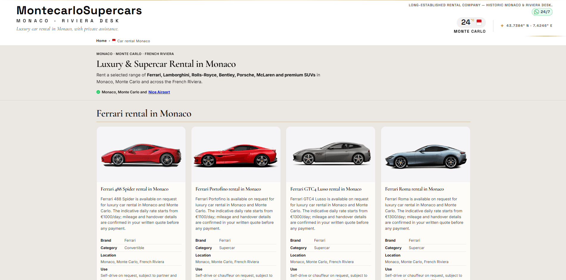This screenshot has height=280, width=566.
Task: Click the Brand Ferrari row in Roma card
Action: point(425,240)
